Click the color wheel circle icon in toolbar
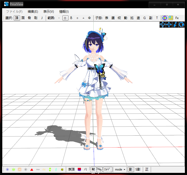Image resolution: width=187 pixels, height=175 pixels. tap(165, 18)
